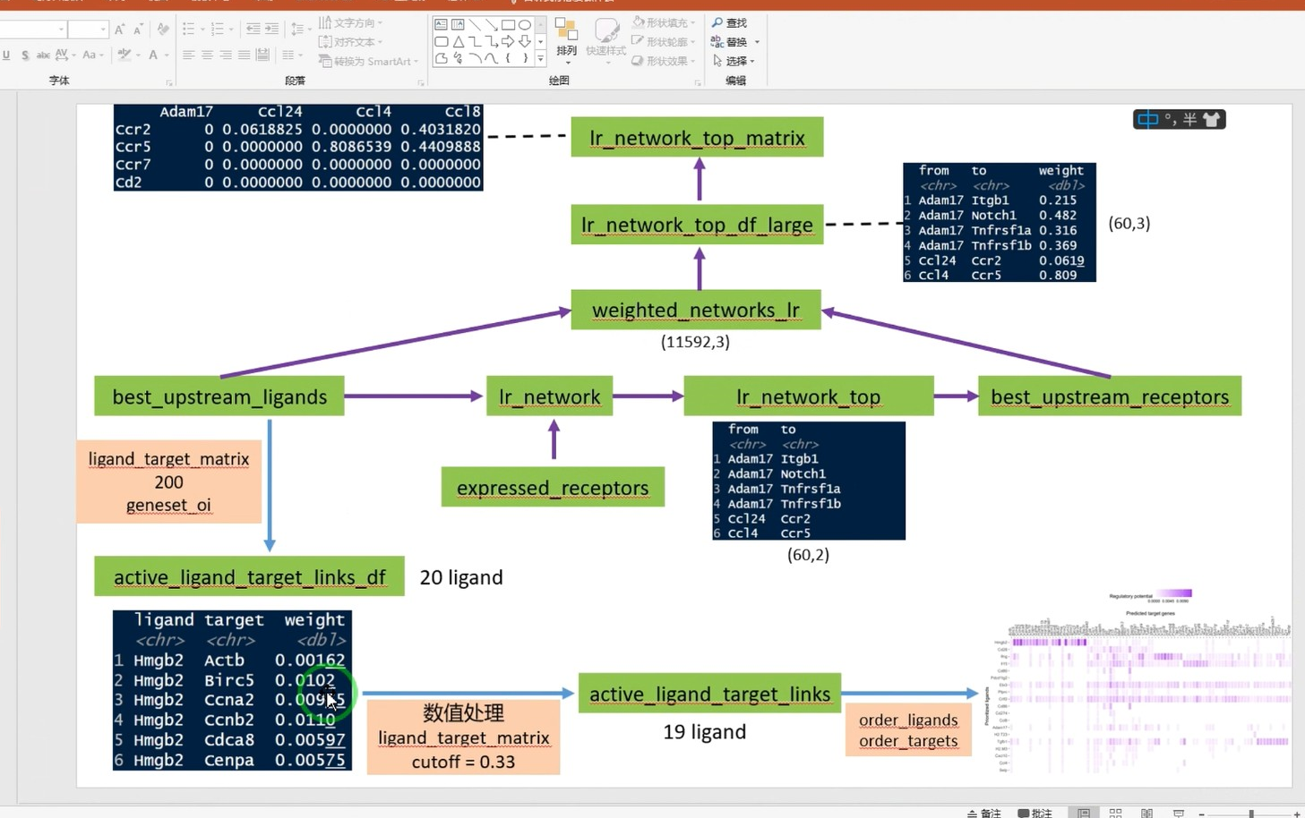Increase the list indent level
Image resolution: width=1305 pixels, height=818 pixels.
click(x=271, y=30)
